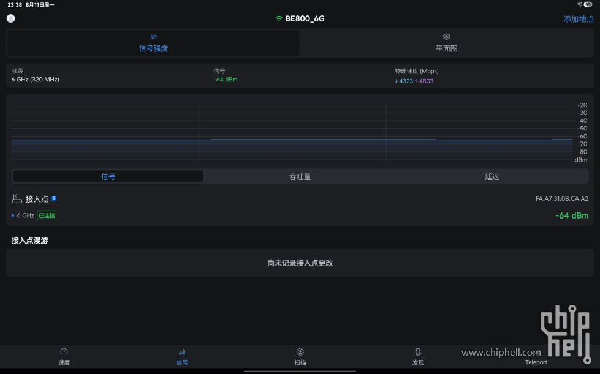600x374 pixels.
Task: Switch to the 信号强度 tab
Action: pyautogui.click(x=153, y=43)
